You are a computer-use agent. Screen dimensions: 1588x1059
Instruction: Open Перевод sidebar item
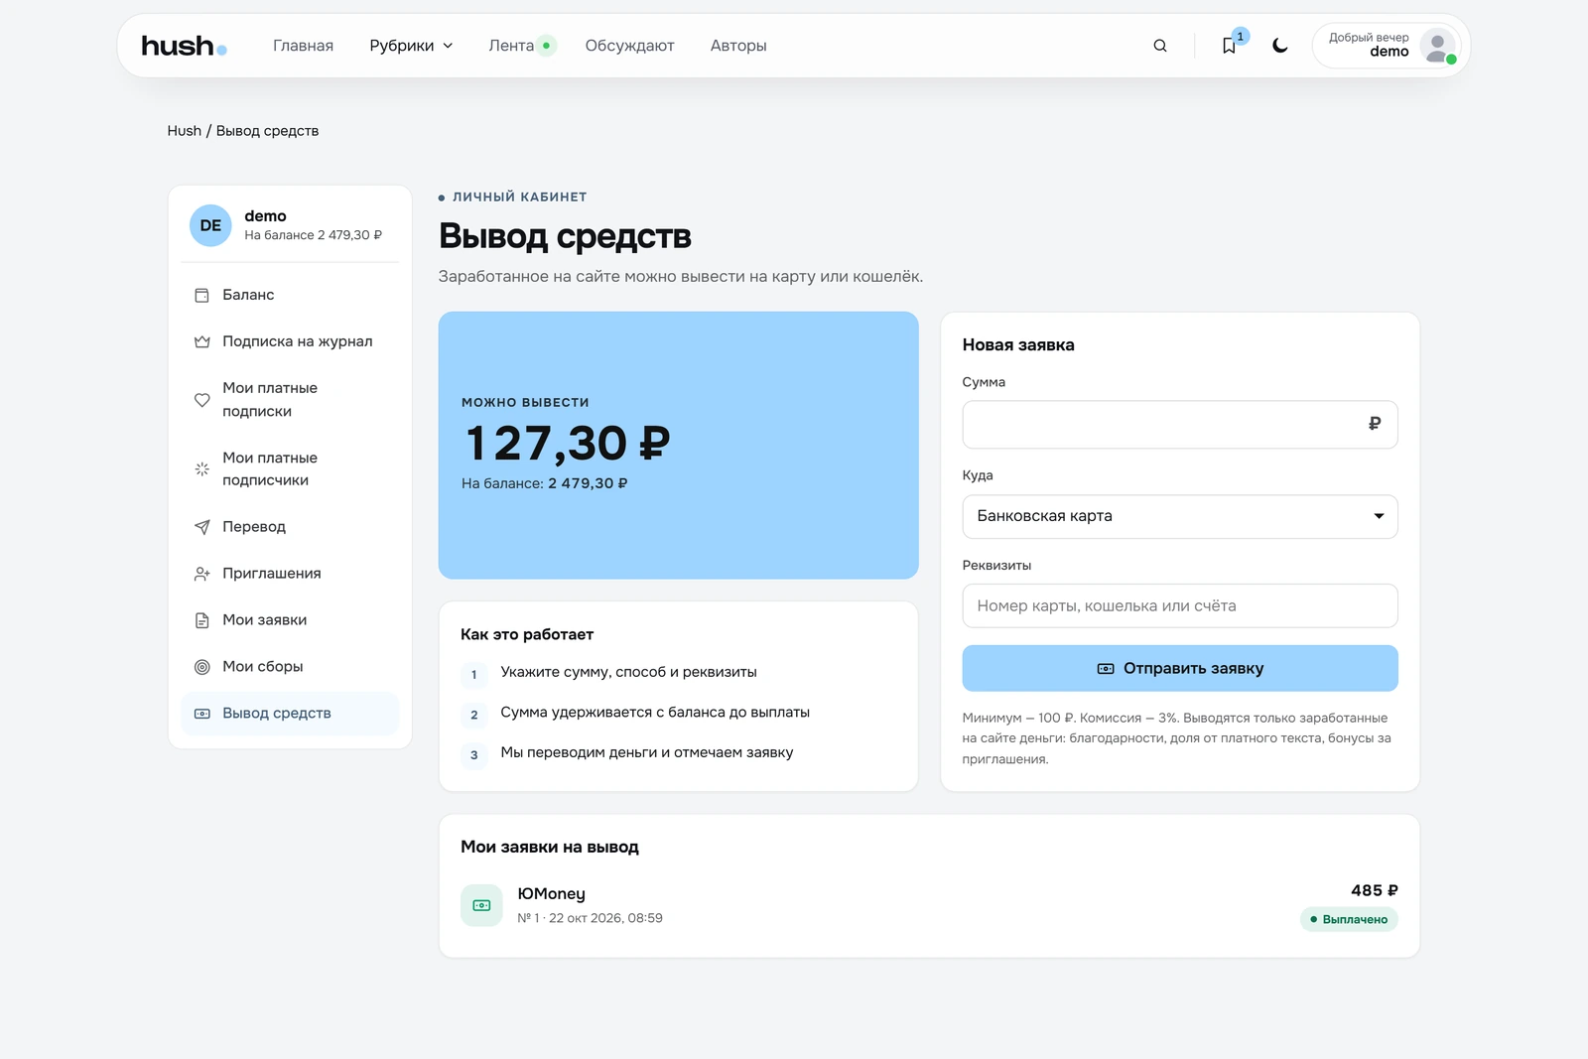tap(290, 527)
